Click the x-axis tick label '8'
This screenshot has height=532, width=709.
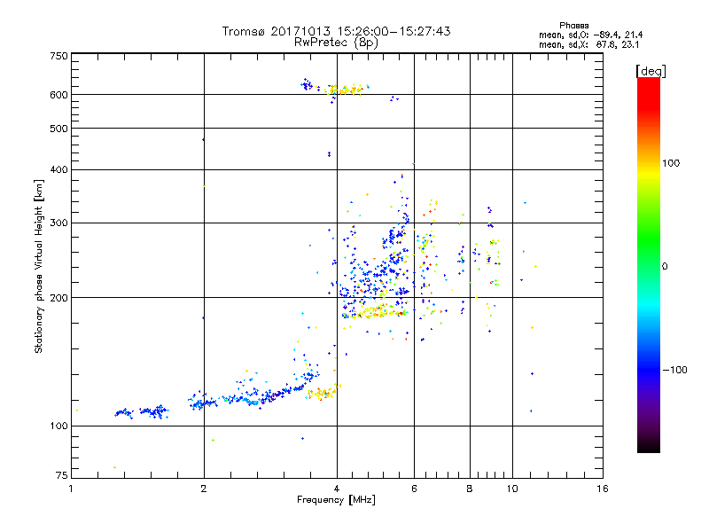470,489
